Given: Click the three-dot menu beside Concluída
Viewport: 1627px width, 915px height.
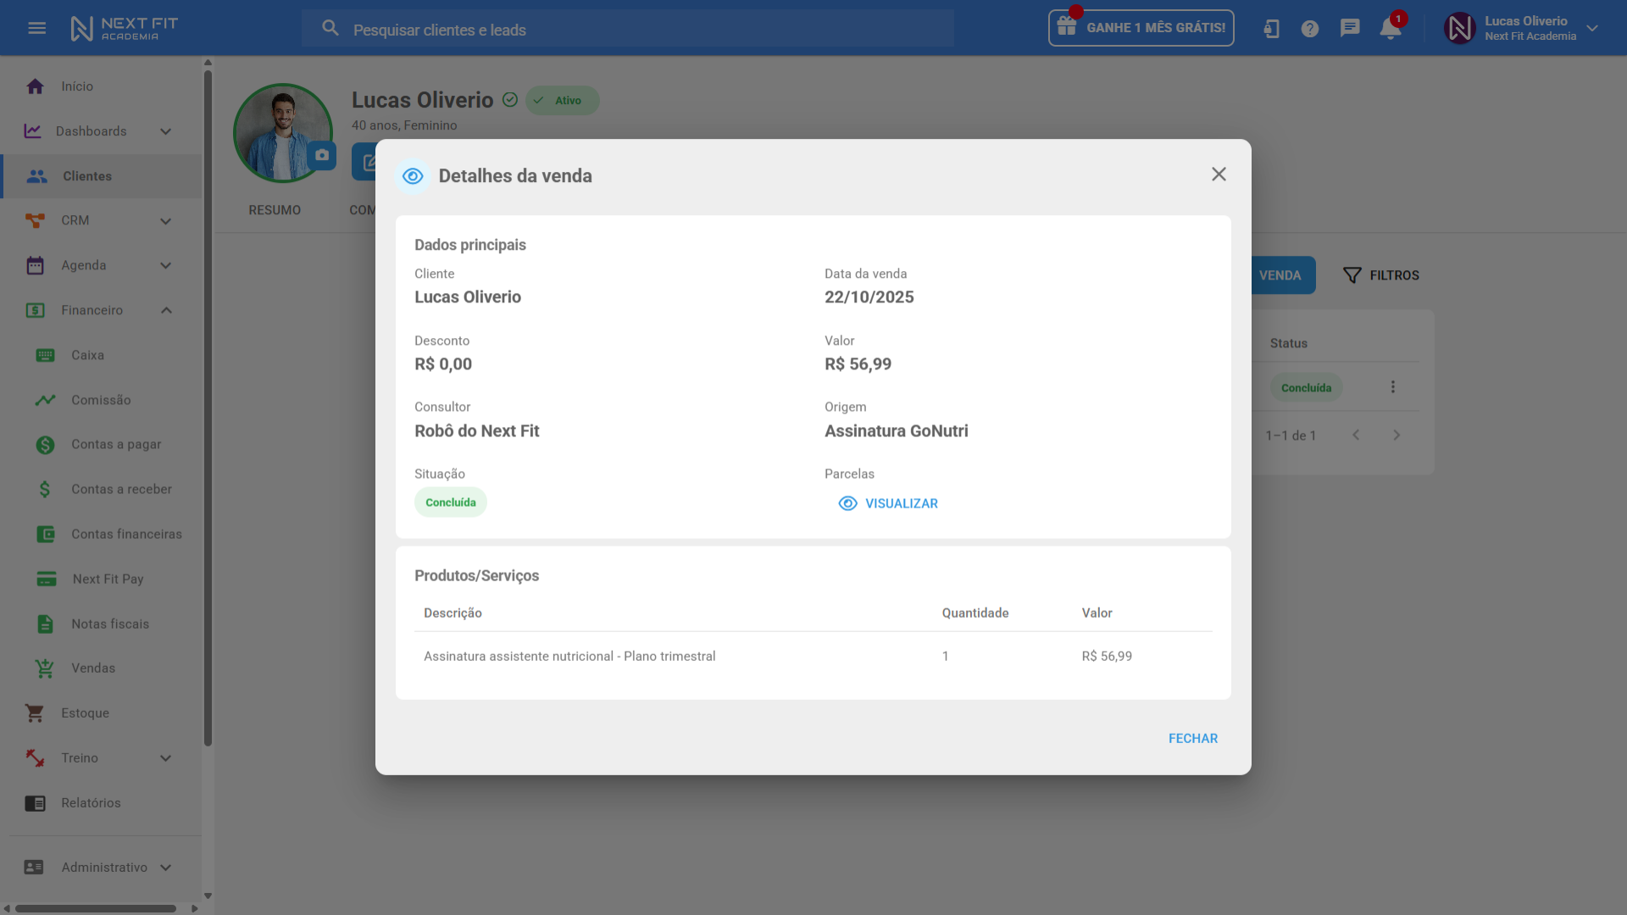Looking at the screenshot, I should click(x=1392, y=387).
